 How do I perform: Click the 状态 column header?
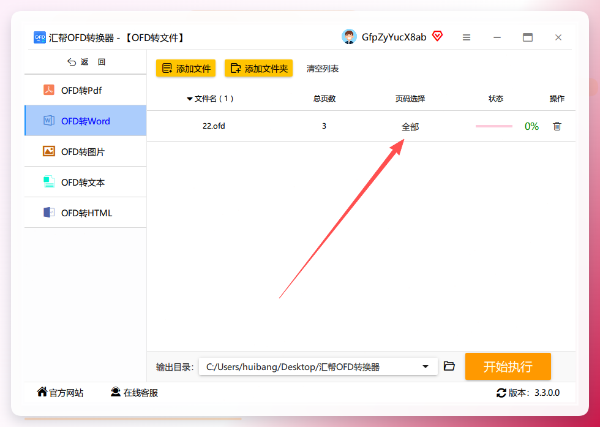(x=496, y=99)
